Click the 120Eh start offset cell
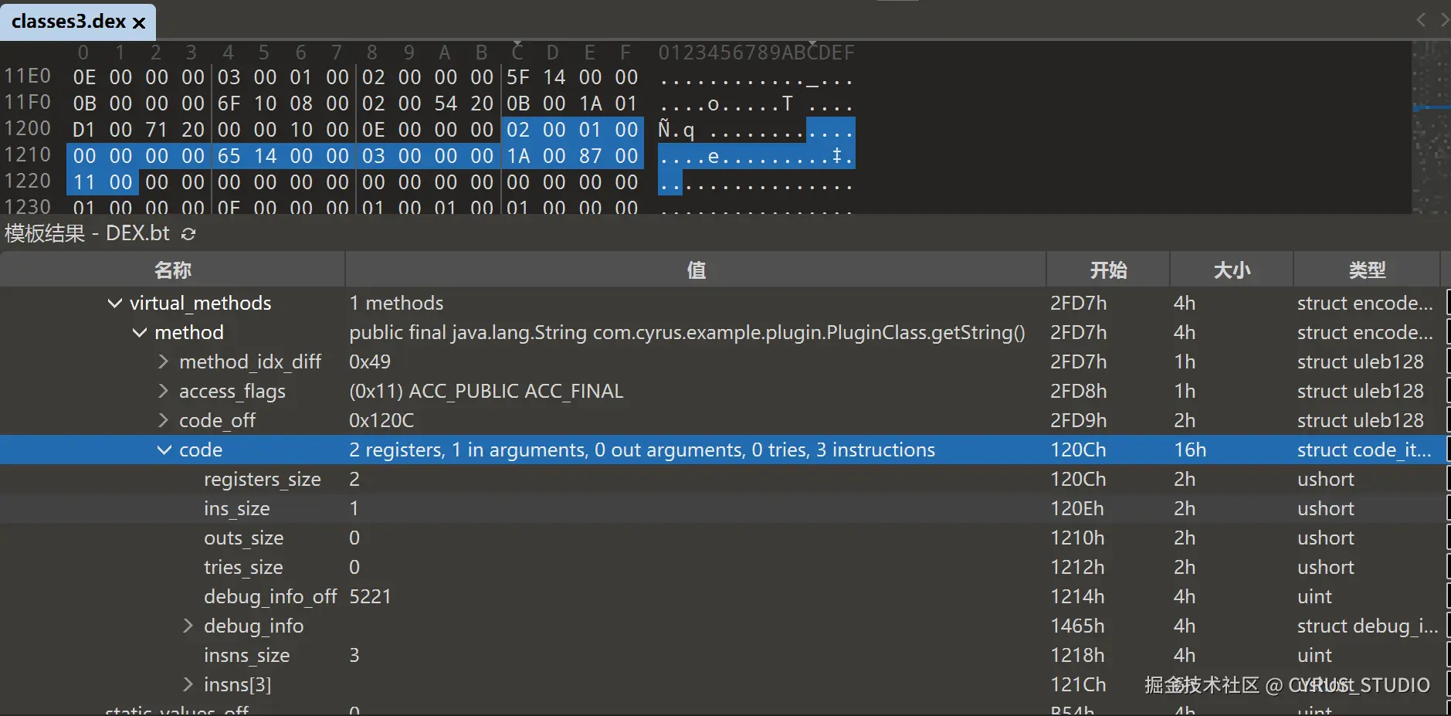The width and height of the screenshot is (1451, 716). [x=1077, y=508]
